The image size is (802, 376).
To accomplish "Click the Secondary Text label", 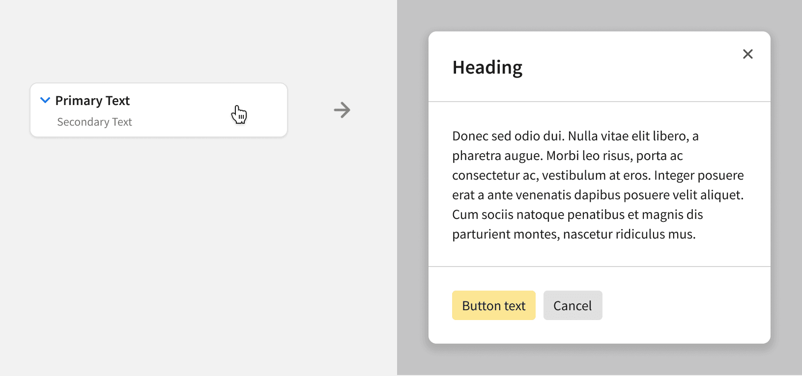I will tap(94, 122).
